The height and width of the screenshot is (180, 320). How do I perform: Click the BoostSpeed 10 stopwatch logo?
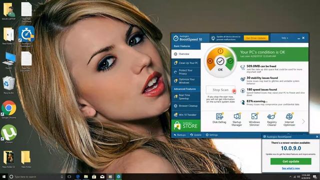[175, 38]
